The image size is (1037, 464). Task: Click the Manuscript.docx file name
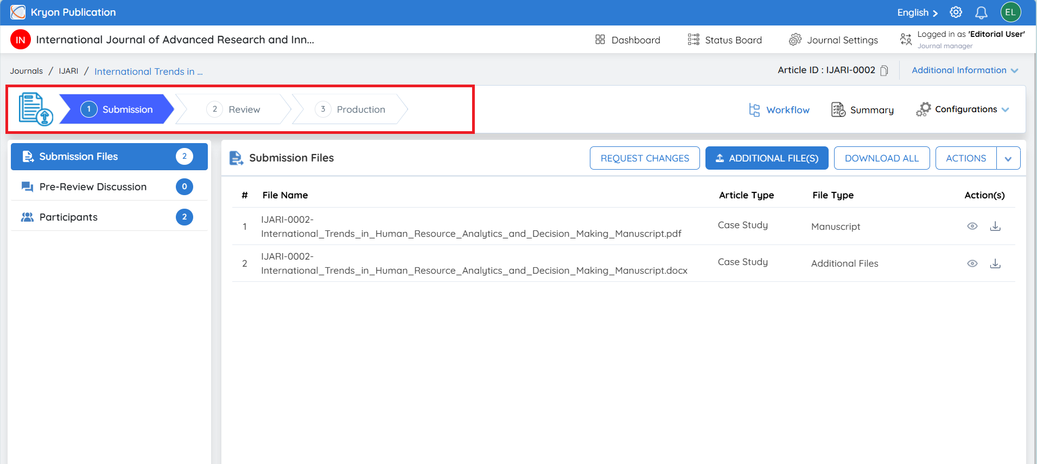tap(474, 263)
